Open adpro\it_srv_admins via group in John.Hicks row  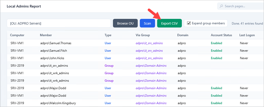click(149, 58)
